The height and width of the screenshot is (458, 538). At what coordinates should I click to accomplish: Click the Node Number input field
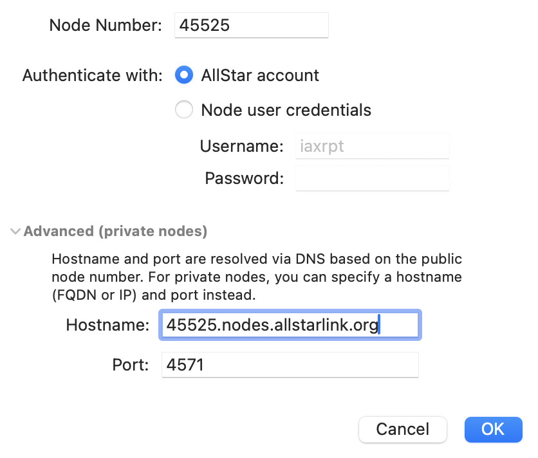(x=251, y=26)
